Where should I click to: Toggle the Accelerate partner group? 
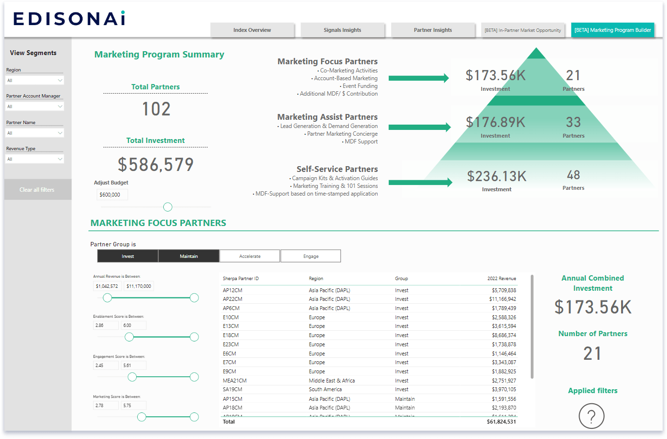(x=250, y=256)
